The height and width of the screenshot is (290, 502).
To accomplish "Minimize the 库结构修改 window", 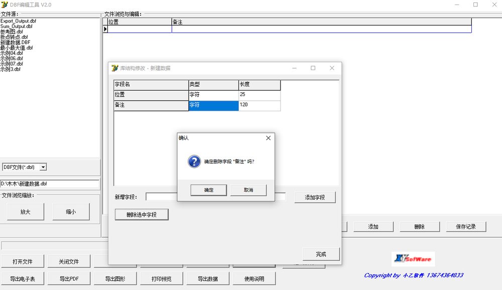I will click(x=294, y=68).
